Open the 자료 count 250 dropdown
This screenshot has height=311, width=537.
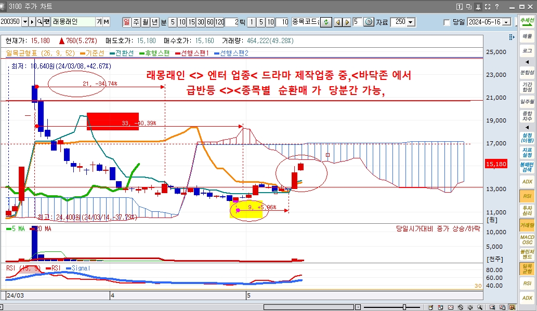(411, 22)
